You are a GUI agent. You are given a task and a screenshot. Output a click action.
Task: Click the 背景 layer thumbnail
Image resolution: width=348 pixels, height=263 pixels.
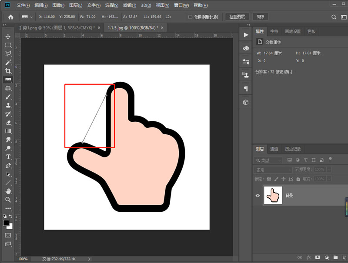[273, 196]
